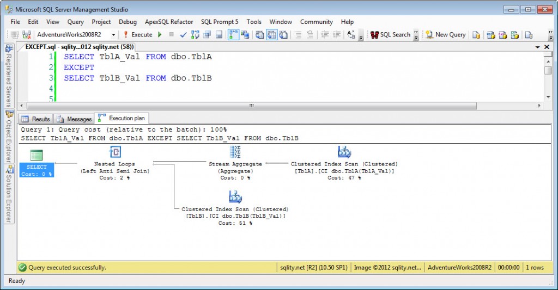Open the Query menu
Image resolution: width=558 pixels, height=290 pixels.
pyautogui.click(x=75, y=22)
